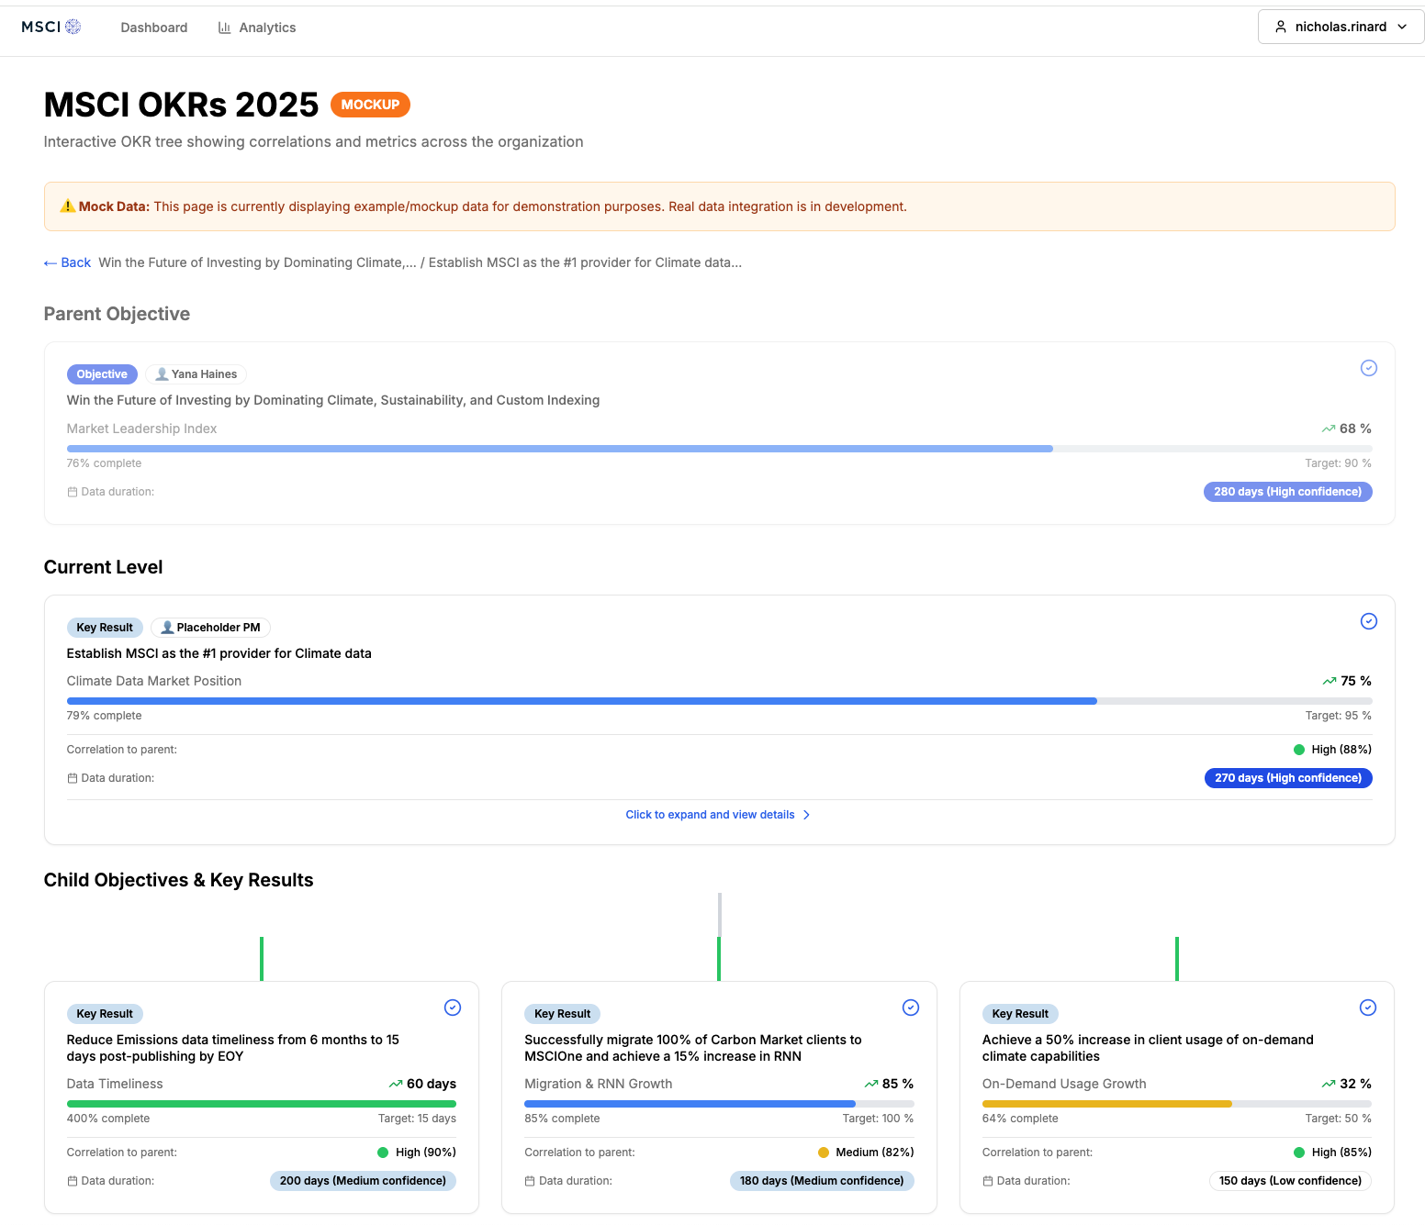Image resolution: width=1425 pixels, height=1225 pixels.
Task: Click the check-circle icon on the Establish MSCI key result
Action: (x=1369, y=621)
